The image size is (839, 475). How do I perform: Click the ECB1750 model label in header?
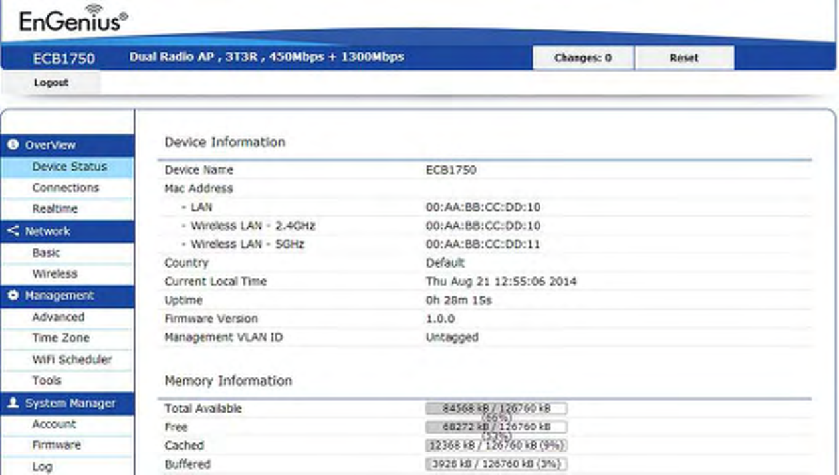pyautogui.click(x=64, y=59)
